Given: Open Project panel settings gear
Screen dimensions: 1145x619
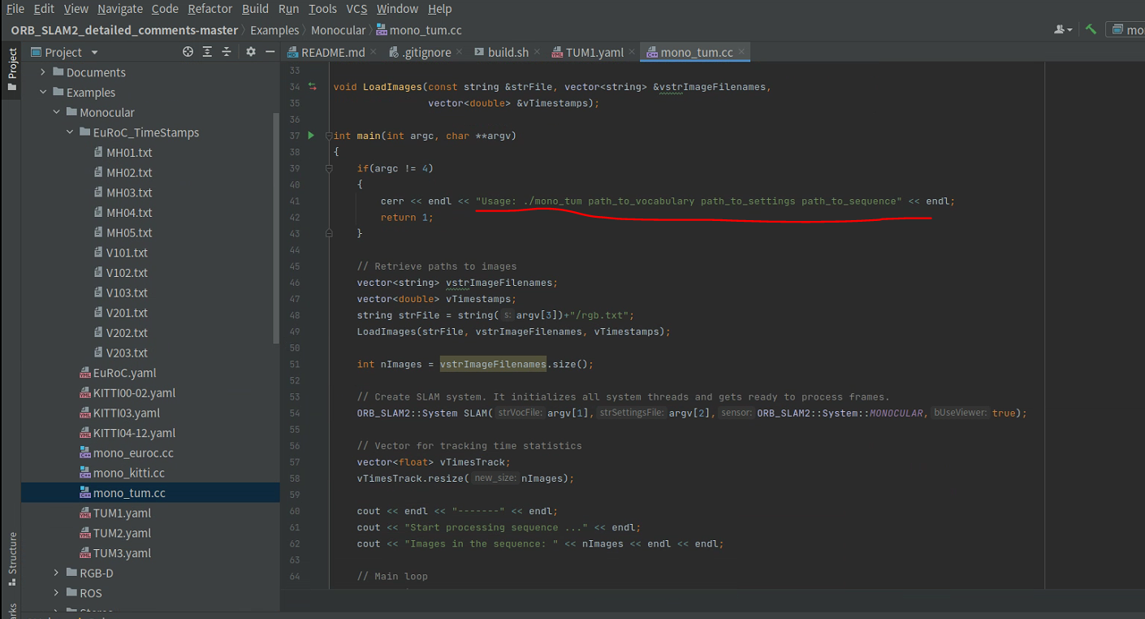Looking at the screenshot, I should click(251, 52).
